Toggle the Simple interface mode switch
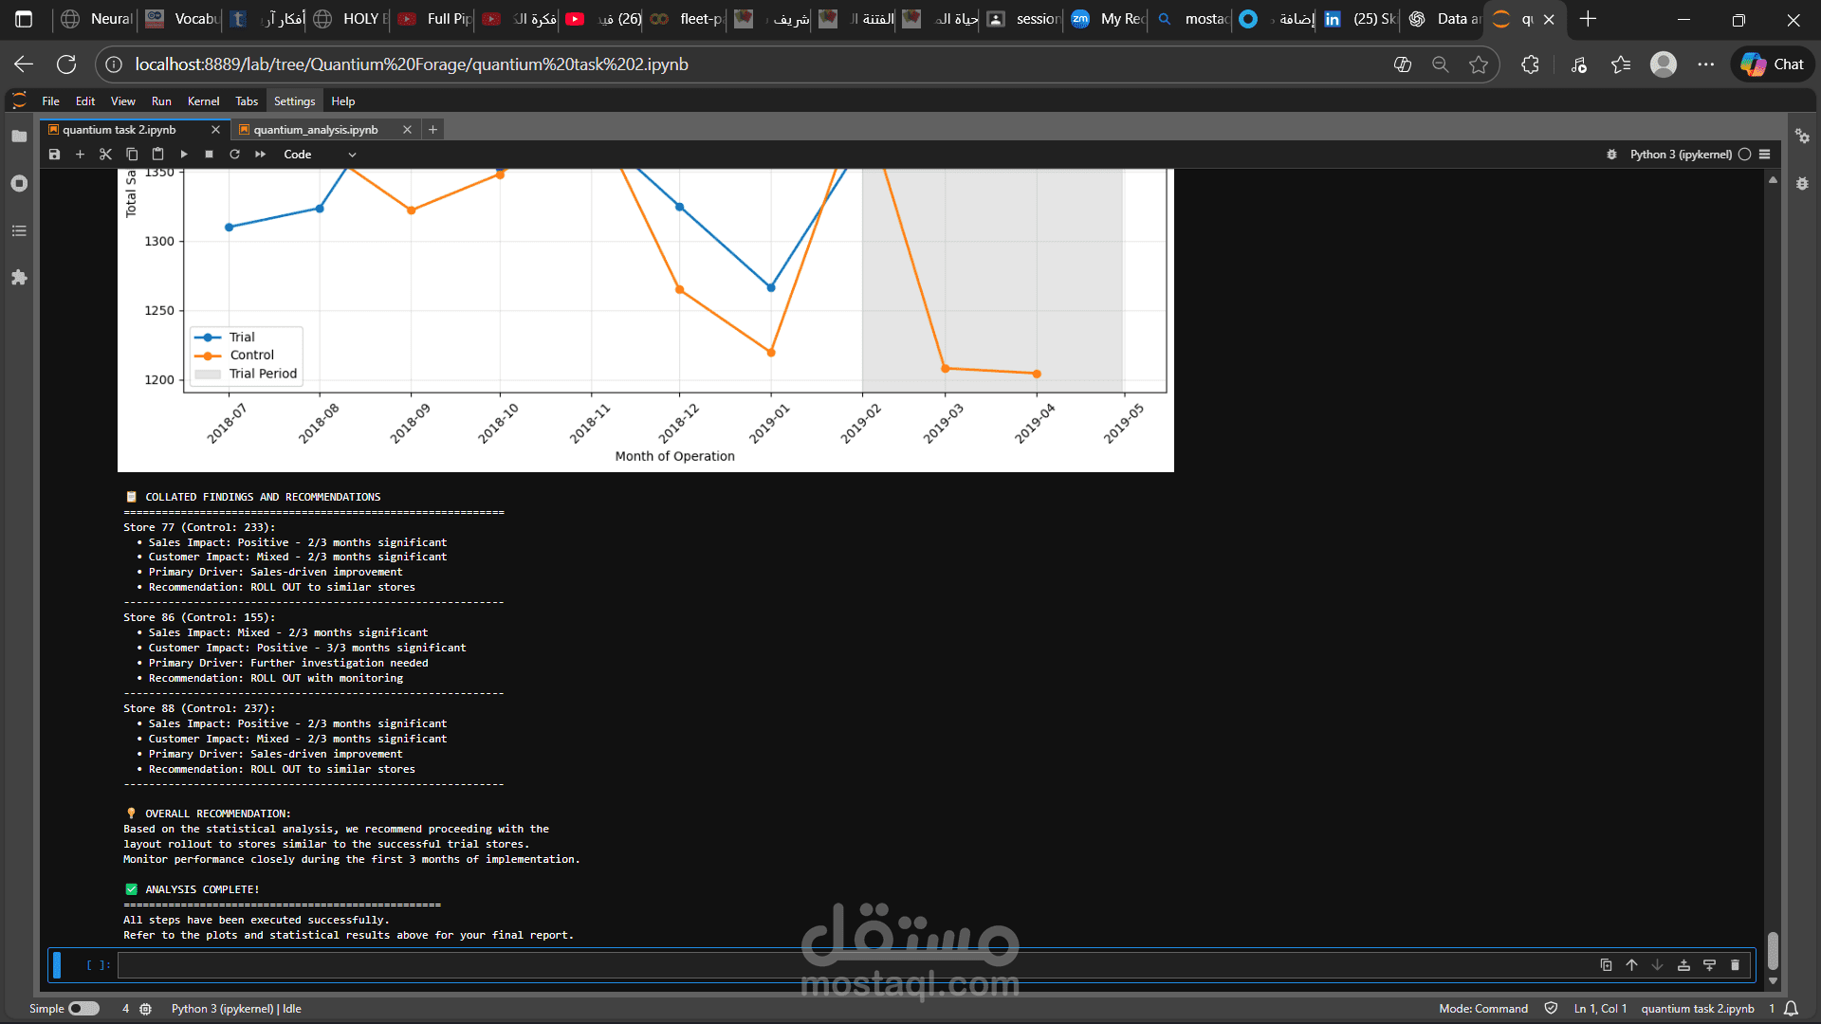This screenshot has width=1821, height=1024. click(x=83, y=1009)
